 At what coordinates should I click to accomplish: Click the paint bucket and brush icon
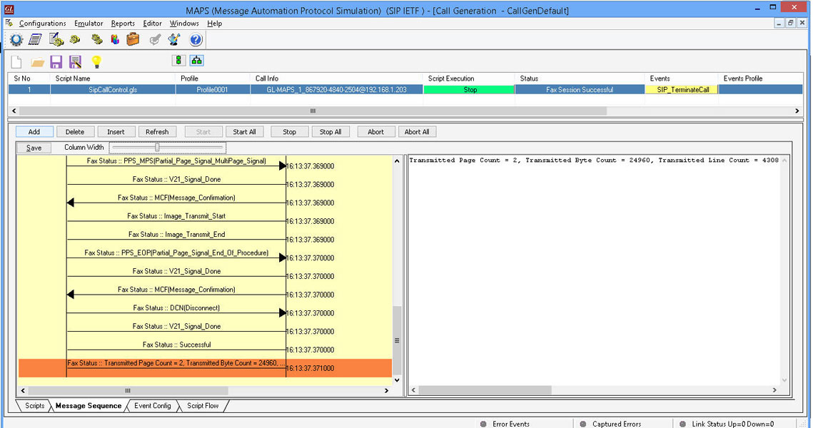pyautogui.click(x=174, y=39)
